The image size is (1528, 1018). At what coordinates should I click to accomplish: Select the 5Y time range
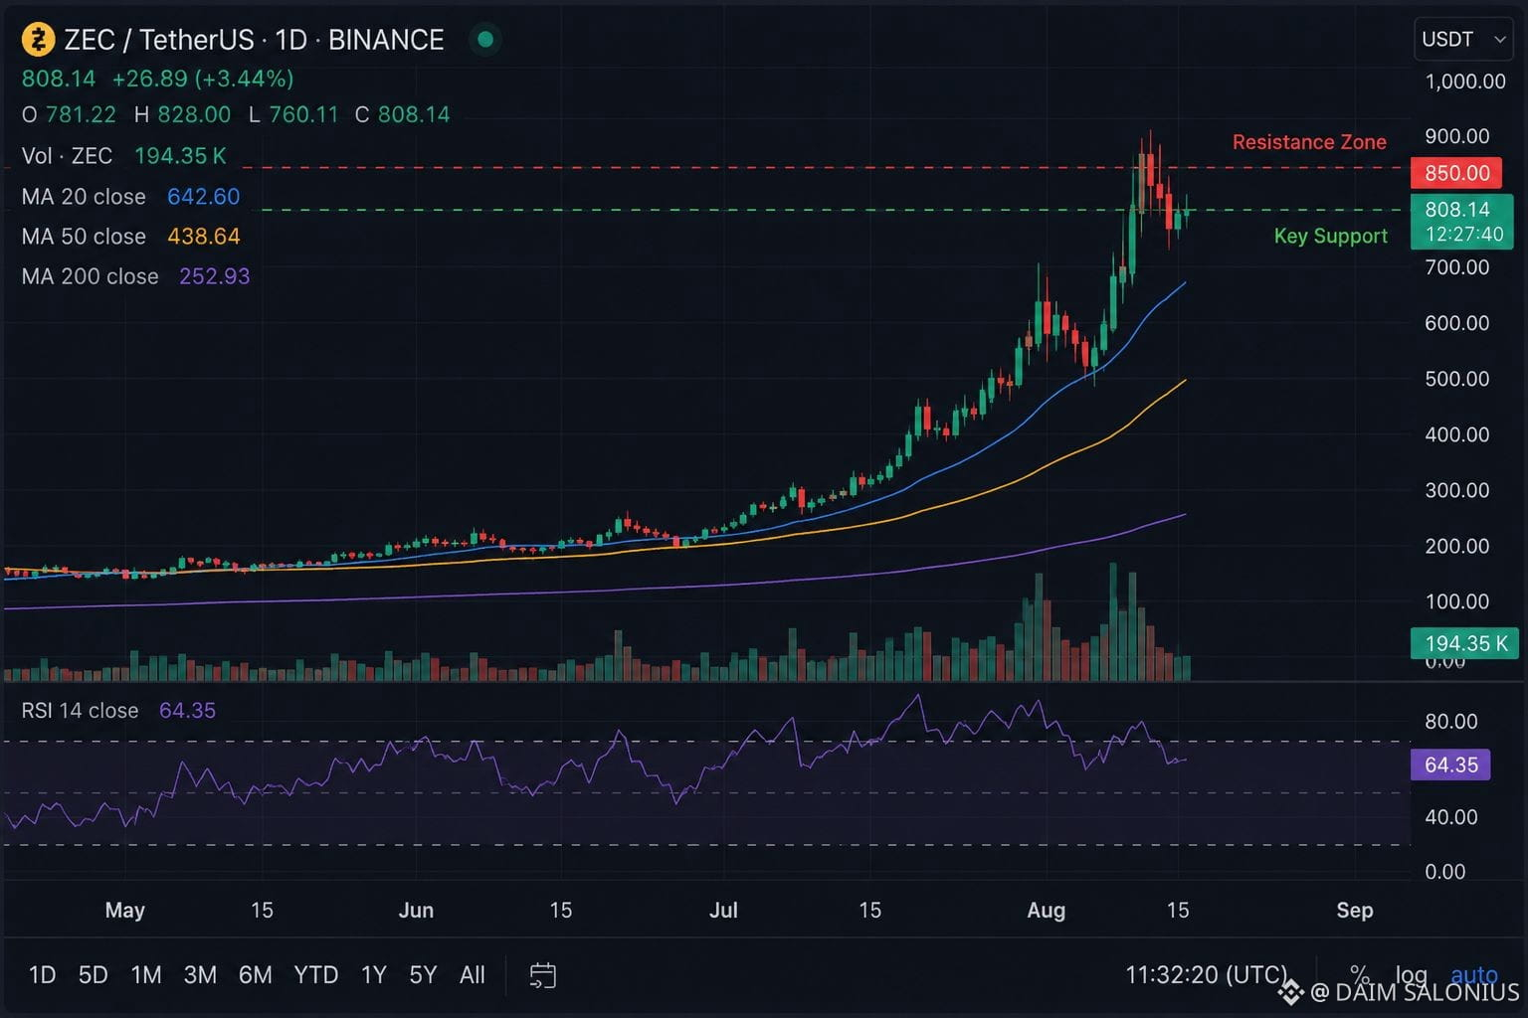click(x=423, y=975)
